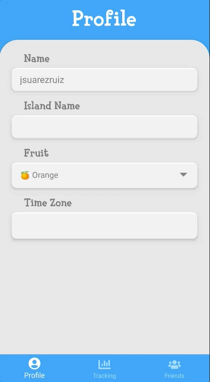This screenshot has width=210, height=382.
Task: Focus the Name field with jsuarezruiz
Action: (x=105, y=80)
